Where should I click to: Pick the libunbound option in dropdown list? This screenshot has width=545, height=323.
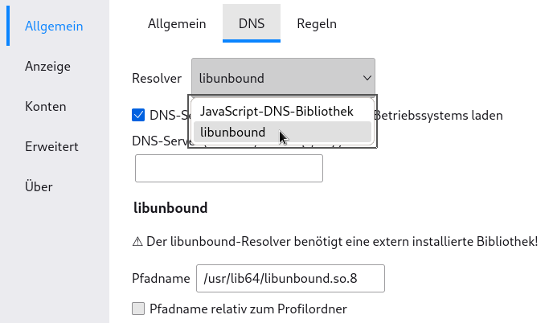(x=283, y=132)
